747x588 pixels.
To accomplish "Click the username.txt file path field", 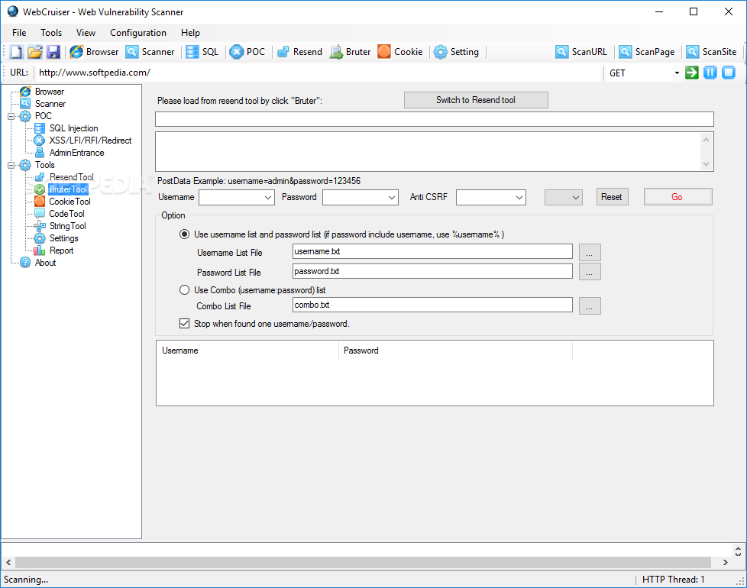I will [x=432, y=251].
